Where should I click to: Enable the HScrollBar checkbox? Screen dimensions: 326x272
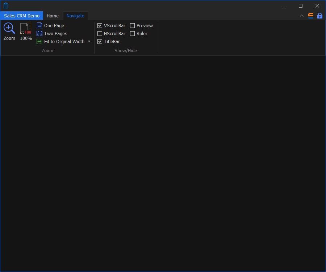coord(100,33)
